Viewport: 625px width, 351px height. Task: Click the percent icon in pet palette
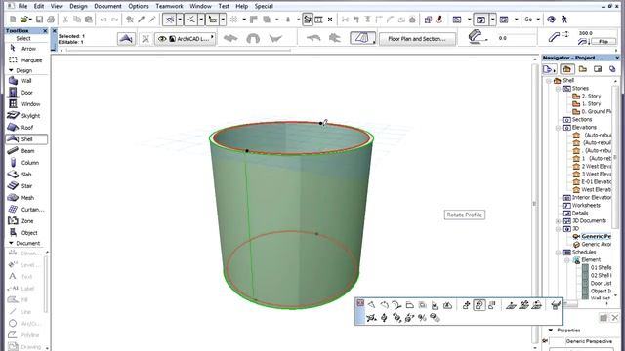coord(422,318)
